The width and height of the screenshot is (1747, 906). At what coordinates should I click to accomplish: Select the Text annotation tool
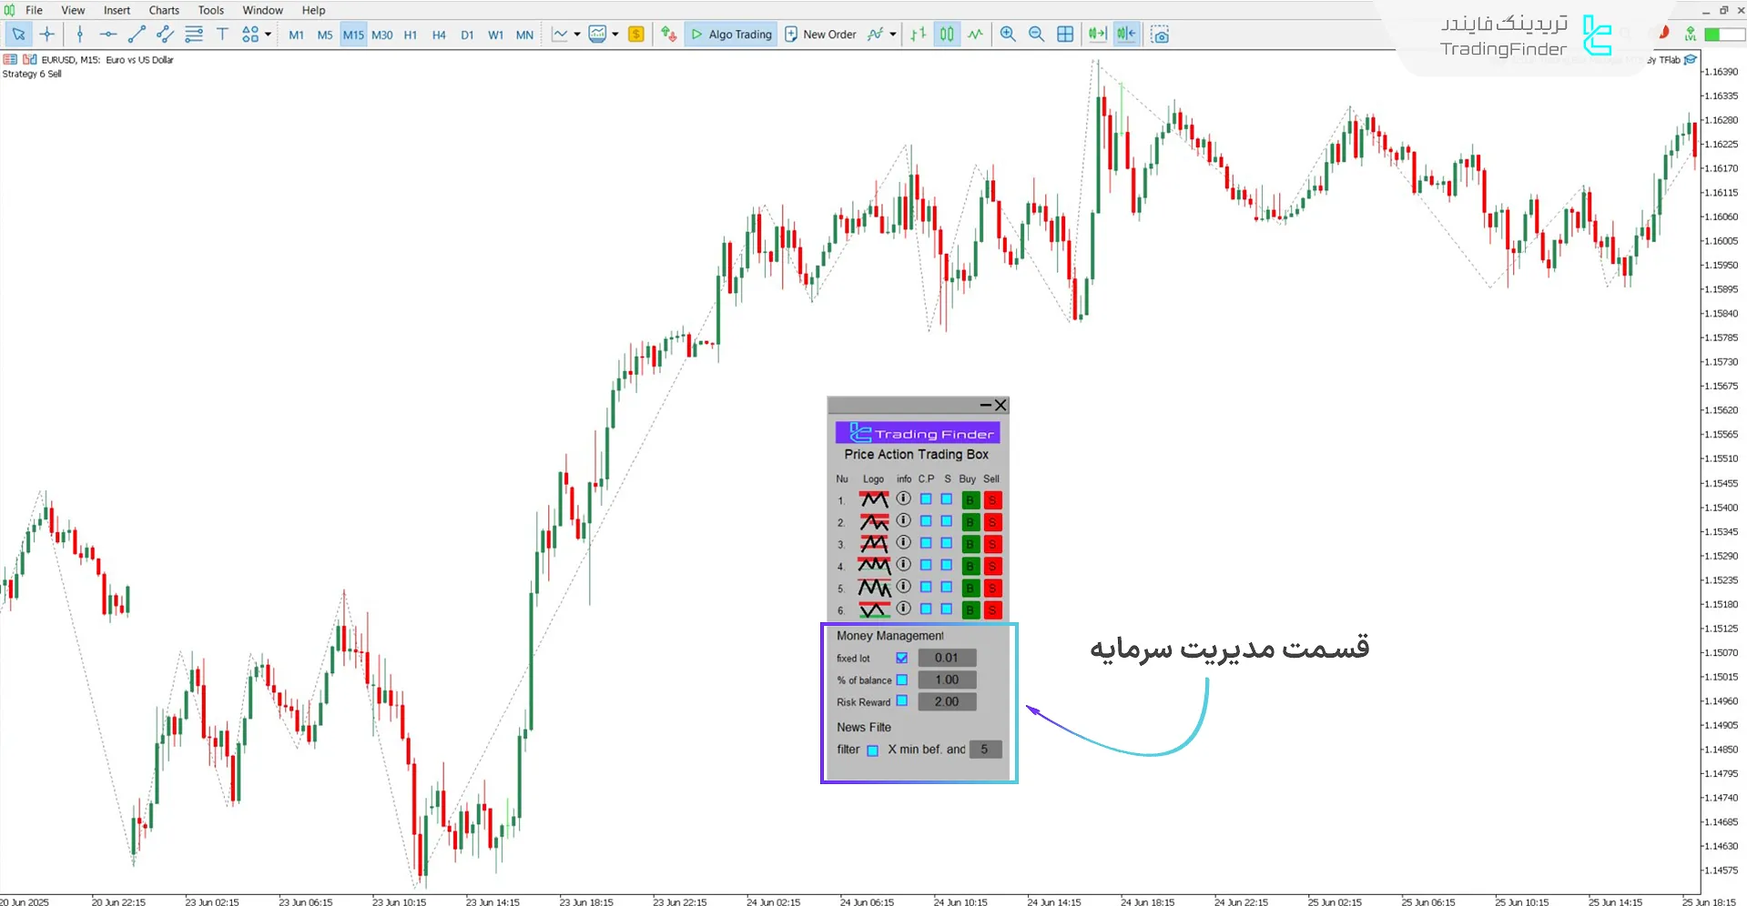pyautogui.click(x=222, y=34)
